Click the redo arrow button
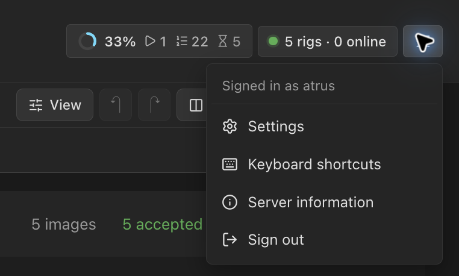The height and width of the screenshot is (276, 459). pos(154,105)
